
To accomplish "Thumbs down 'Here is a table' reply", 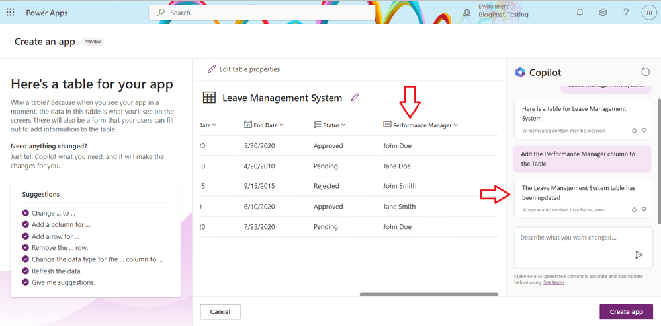I will click(644, 131).
